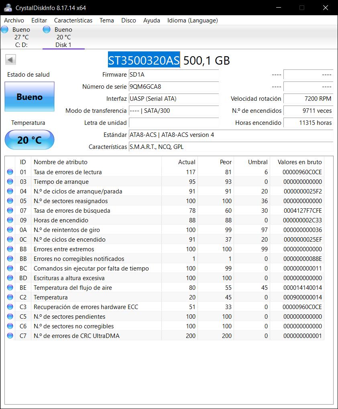Click the ID column header

(x=23, y=162)
